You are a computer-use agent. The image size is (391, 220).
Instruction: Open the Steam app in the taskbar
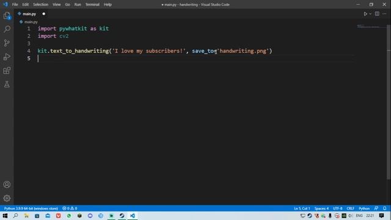pos(122,216)
